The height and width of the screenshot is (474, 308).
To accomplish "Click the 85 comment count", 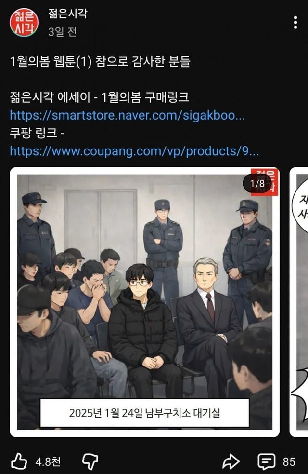I will [289, 461].
